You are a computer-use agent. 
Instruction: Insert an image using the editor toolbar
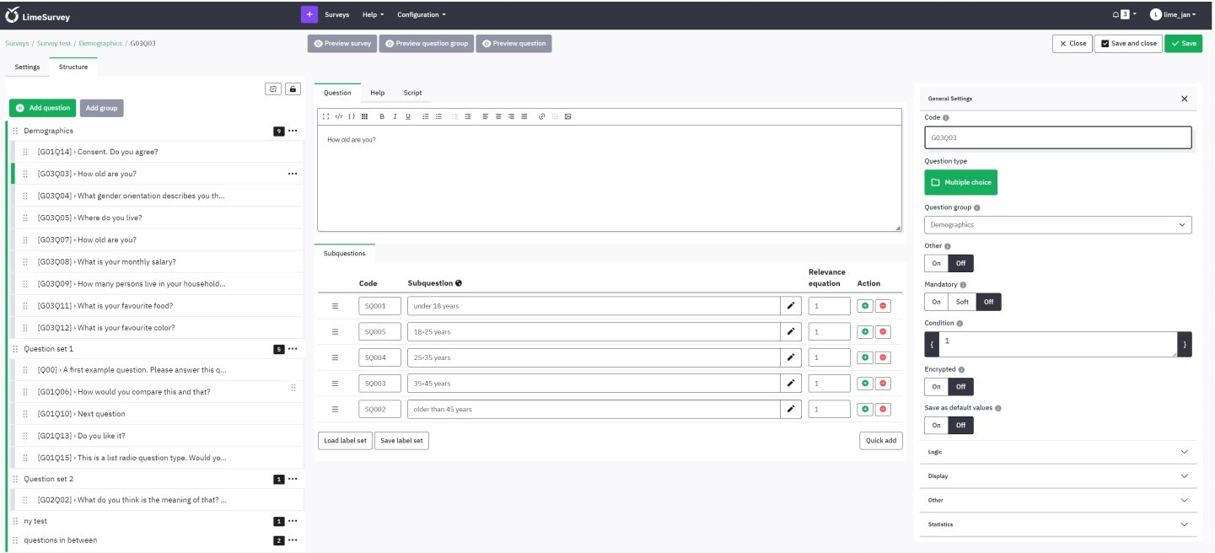(567, 116)
